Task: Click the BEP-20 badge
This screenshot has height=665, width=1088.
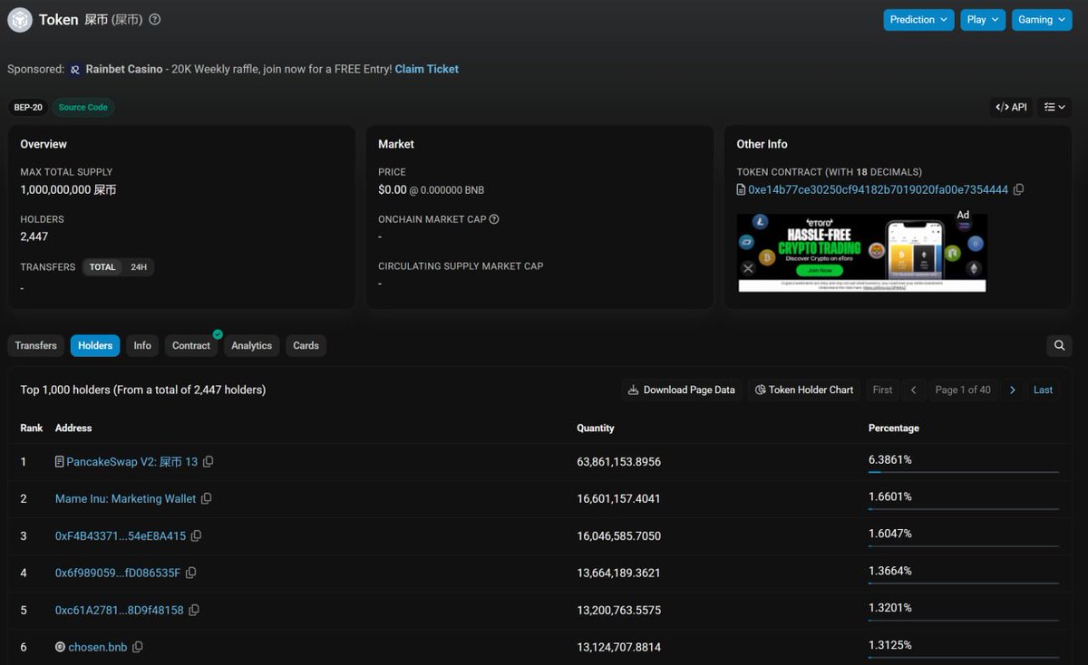Action: pos(28,107)
